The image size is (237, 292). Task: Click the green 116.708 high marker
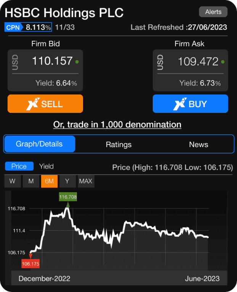pos(68,197)
